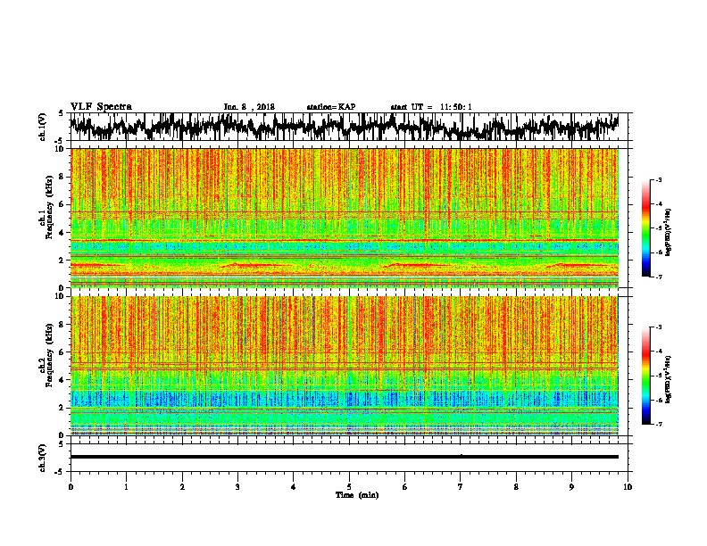This screenshot has height=546, width=707.
Task: Click the ch.1 voltage waveform plot
Action: point(344,127)
